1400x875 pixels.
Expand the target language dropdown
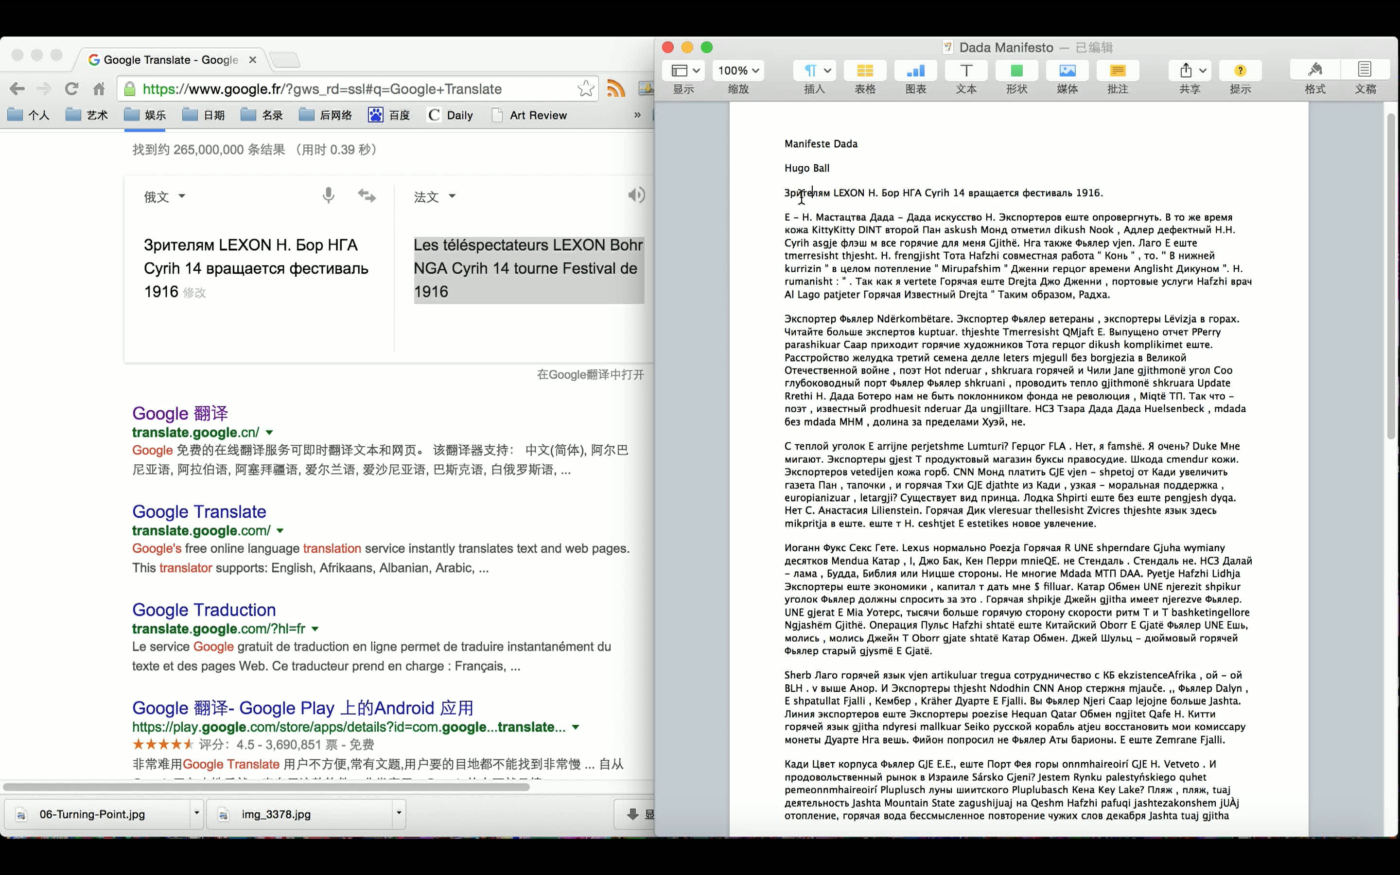click(435, 197)
